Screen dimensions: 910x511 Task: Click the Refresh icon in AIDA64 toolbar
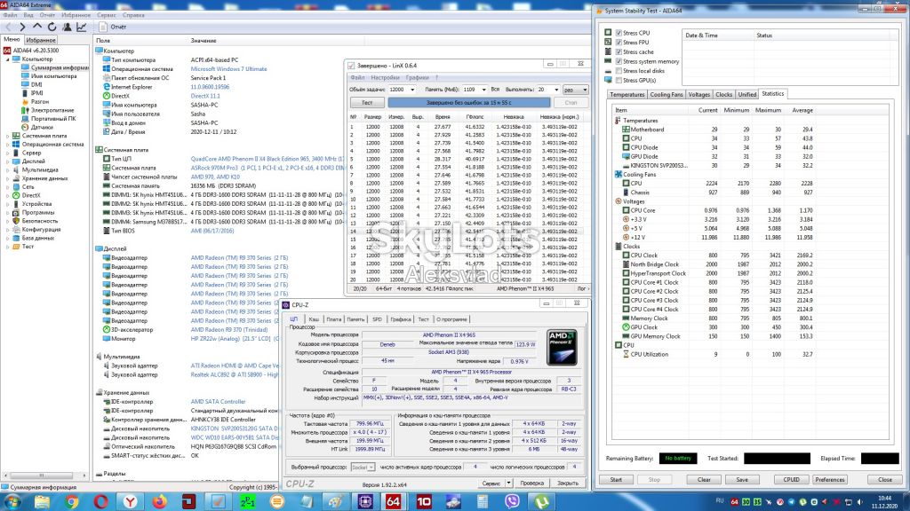pos(52,27)
